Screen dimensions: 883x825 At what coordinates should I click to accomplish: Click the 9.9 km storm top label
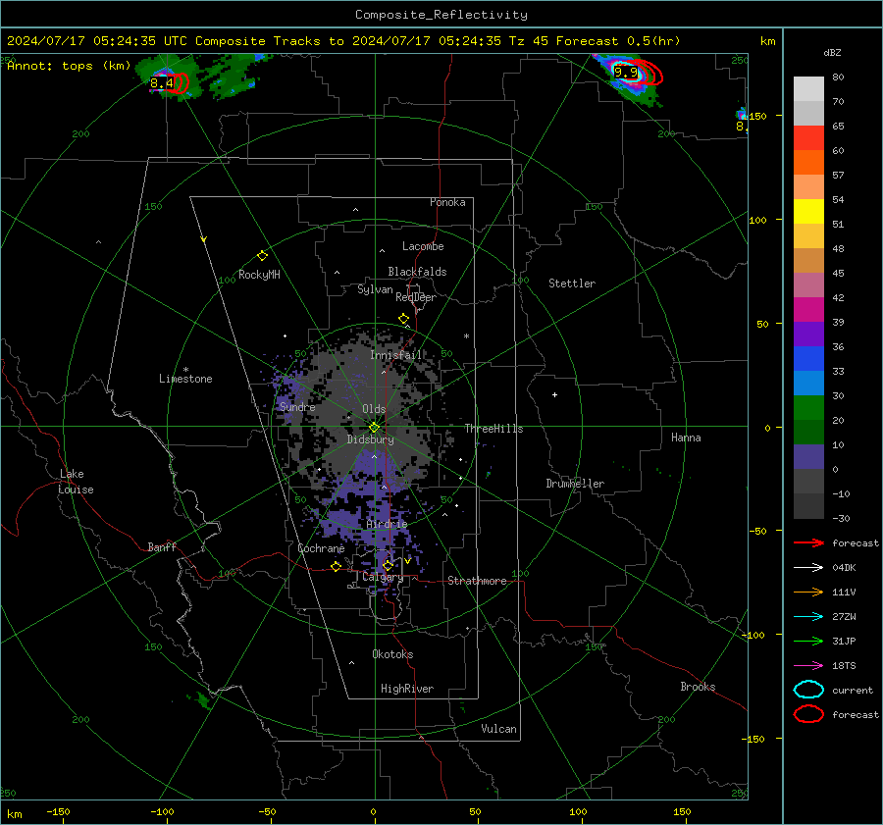click(x=626, y=72)
